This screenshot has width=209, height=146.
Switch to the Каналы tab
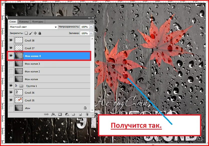tap(24, 21)
